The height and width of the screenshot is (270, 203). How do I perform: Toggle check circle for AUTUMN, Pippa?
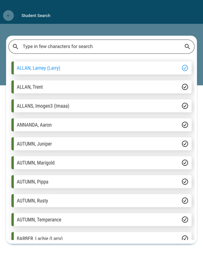click(x=185, y=182)
